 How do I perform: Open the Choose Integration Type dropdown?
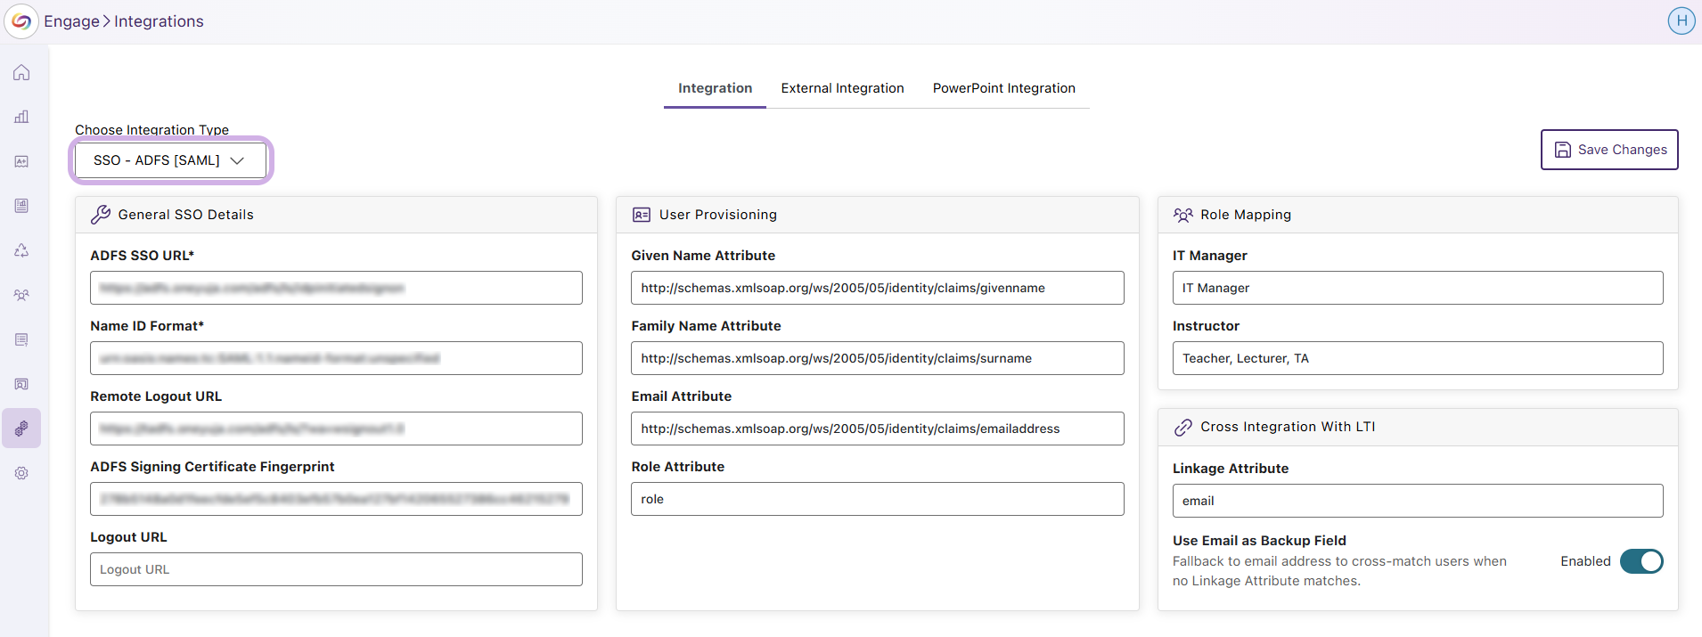pos(170,160)
